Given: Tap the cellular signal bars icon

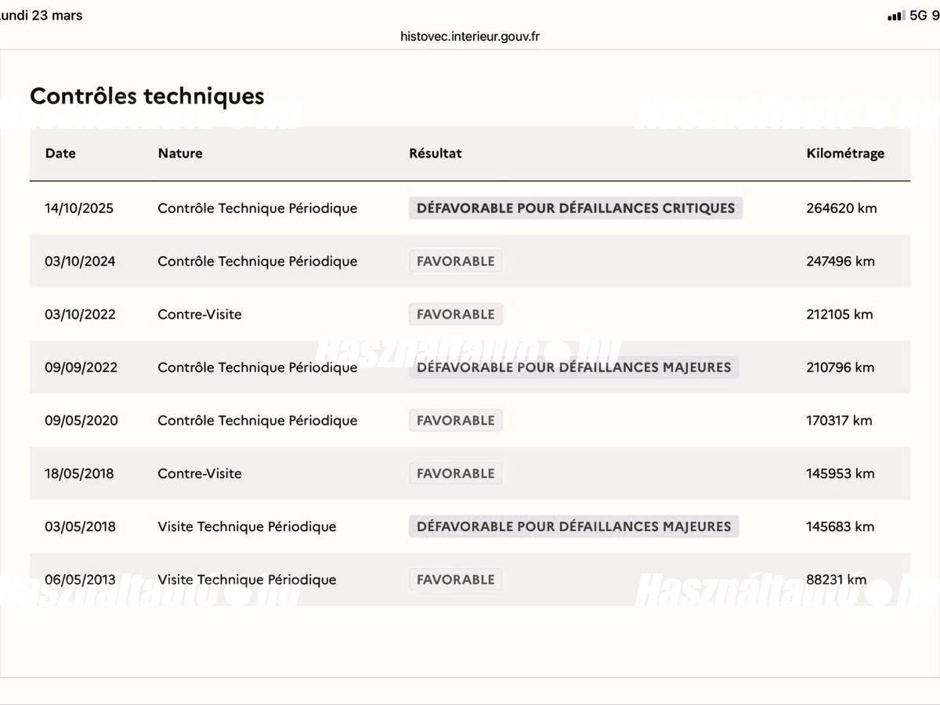Looking at the screenshot, I should click(896, 16).
